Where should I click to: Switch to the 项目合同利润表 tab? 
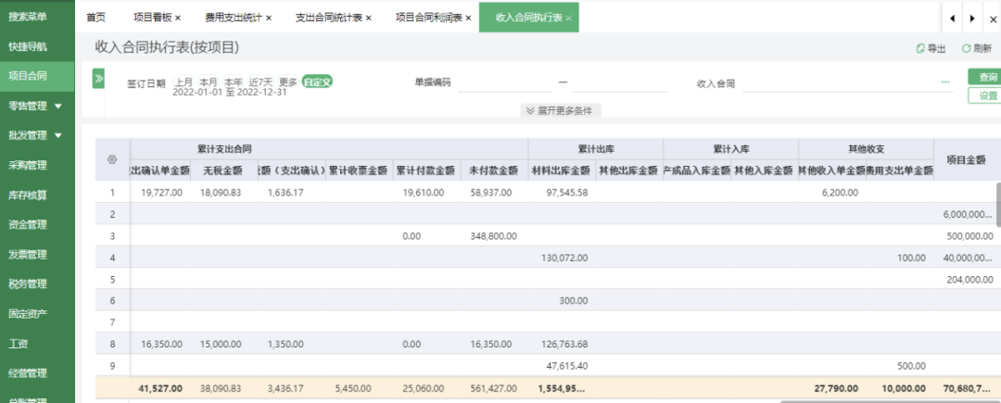[x=429, y=18]
